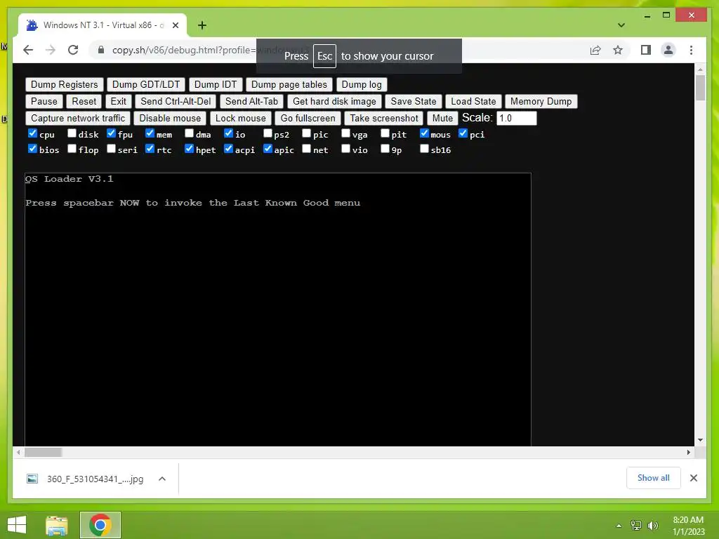The image size is (719, 539).
Task: Click Dump Registers button
Action: 64,84
